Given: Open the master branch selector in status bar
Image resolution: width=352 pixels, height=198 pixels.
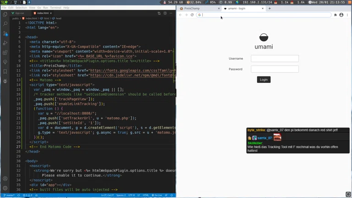Looking at the screenshot, I should [9, 195].
